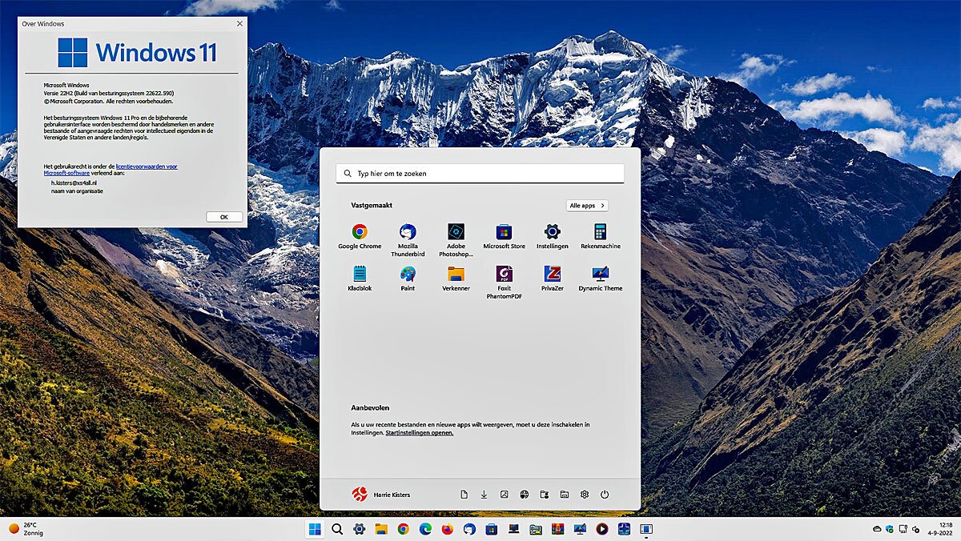Open Documents folder icon in Start footer
This screenshot has height=541, width=961.
tap(464, 495)
